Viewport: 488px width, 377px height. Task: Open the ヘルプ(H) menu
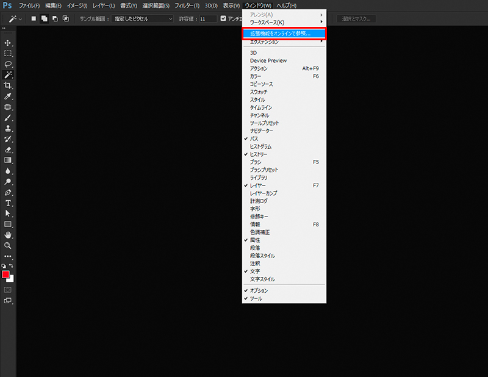(x=286, y=5)
